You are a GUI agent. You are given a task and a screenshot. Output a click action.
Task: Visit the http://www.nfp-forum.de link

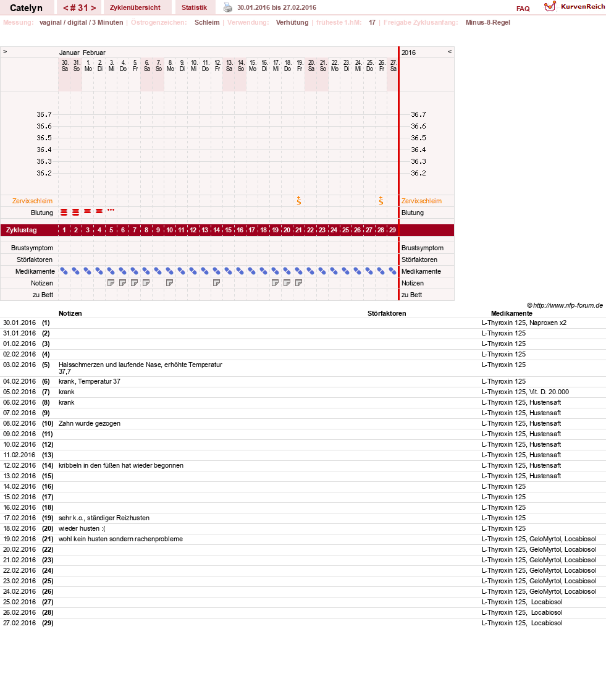pos(568,305)
